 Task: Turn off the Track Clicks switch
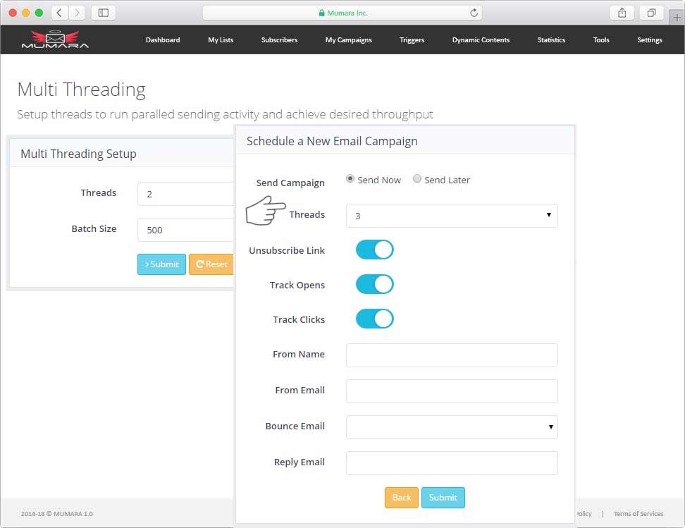[374, 319]
